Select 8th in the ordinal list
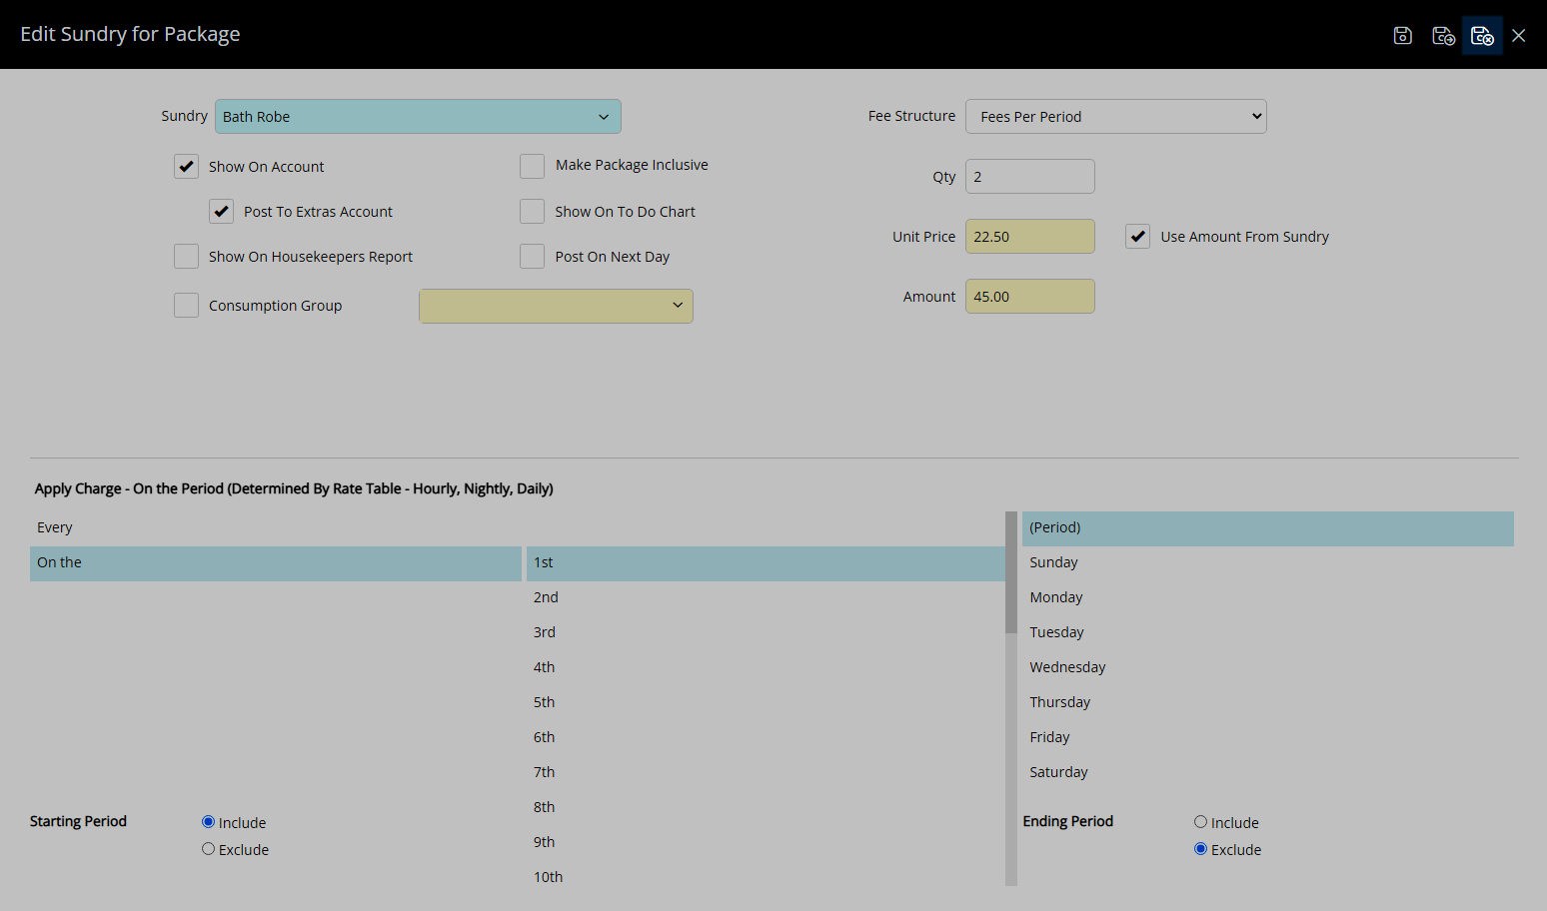 [766, 807]
